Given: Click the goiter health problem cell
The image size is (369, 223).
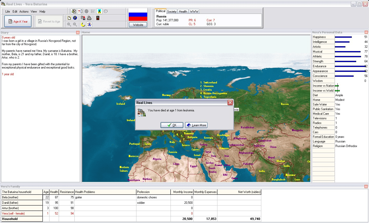Looking at the screenshot, I should (105, 197).
